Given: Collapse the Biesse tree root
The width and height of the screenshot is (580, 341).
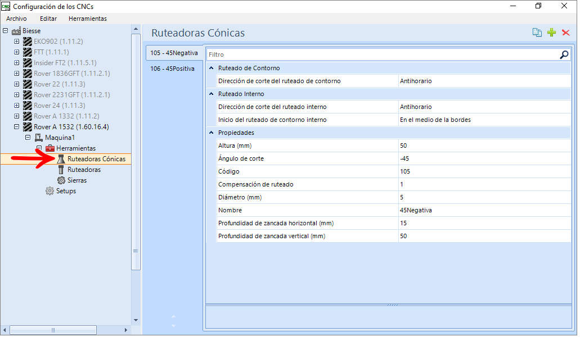Looking at the screenshot, I should coord(5,31).
